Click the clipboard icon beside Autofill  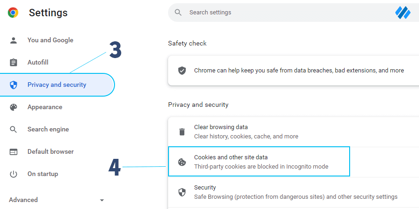(x=13, y=62)
